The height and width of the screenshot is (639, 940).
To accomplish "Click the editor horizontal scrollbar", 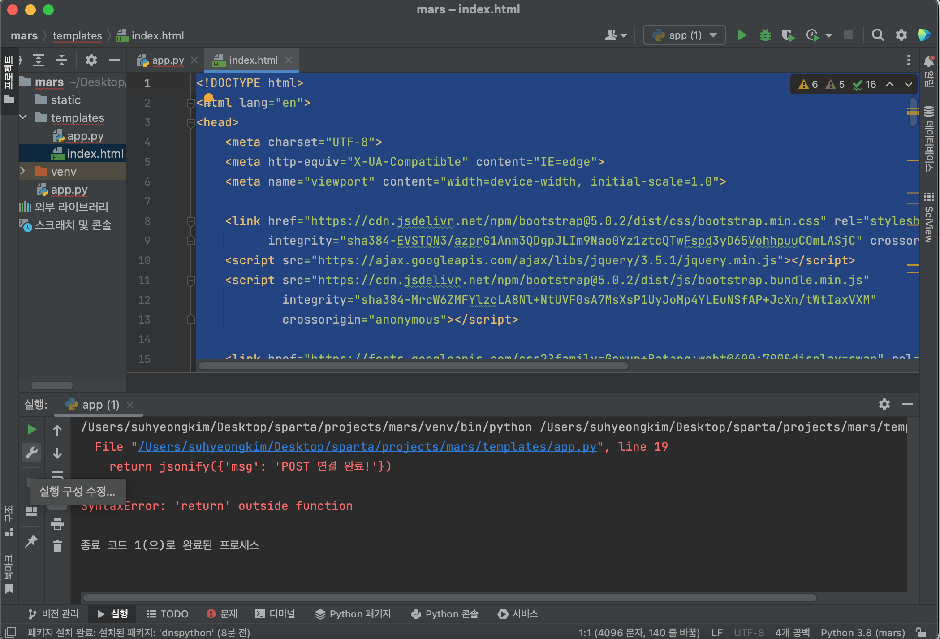I will (413, 366).
